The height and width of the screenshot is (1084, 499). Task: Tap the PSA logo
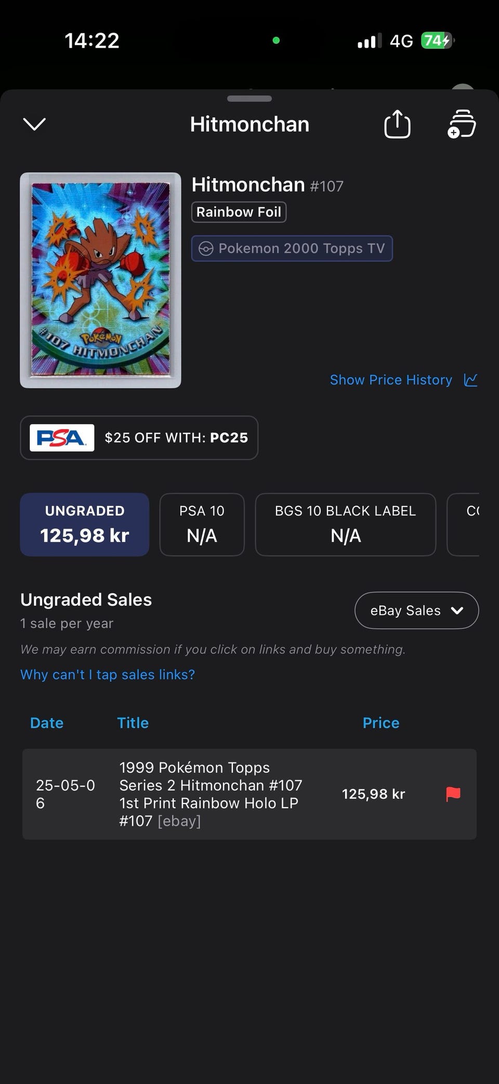[x=62, y=438]
